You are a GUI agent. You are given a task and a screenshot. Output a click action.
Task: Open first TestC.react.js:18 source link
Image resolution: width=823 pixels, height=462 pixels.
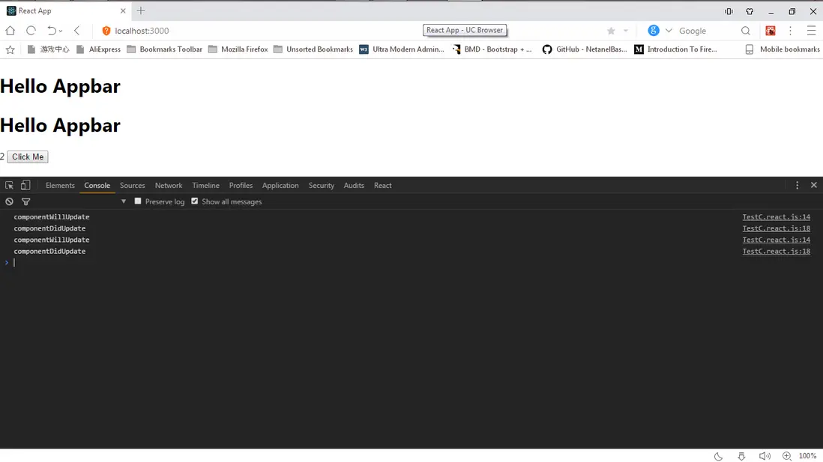click(777, 228)
